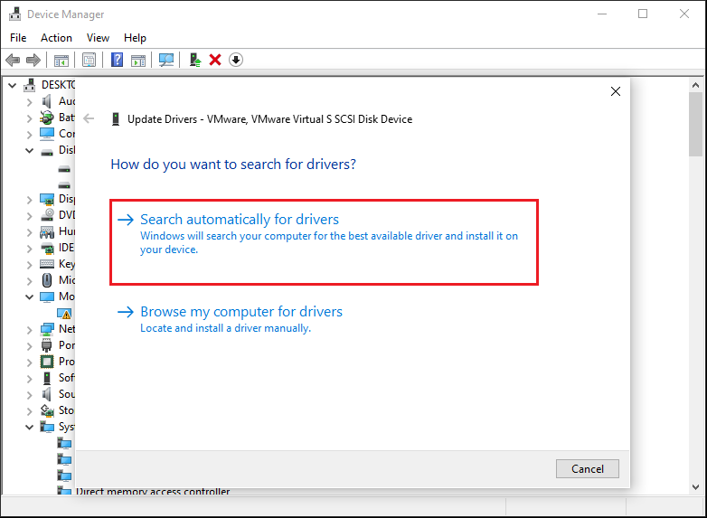Open the Action menu
The image size is (707, 518).
click(x=56, y=38)
